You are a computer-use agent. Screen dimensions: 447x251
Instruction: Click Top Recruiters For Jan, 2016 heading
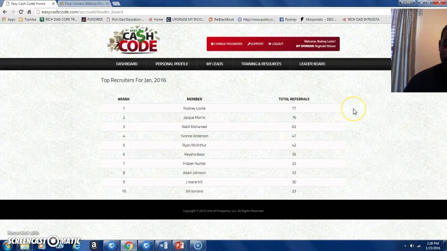[133, 80]
